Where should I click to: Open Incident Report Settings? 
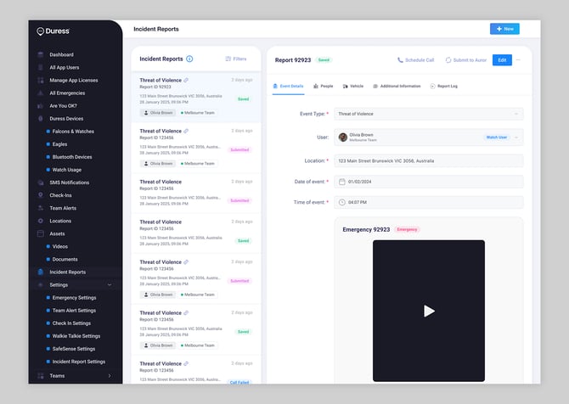pyautogui.click(x=79, y=362)
